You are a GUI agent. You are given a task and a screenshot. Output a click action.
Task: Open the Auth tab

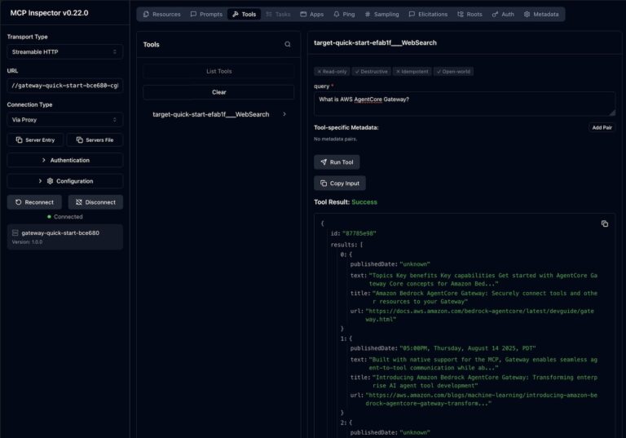tap(503, 15)
